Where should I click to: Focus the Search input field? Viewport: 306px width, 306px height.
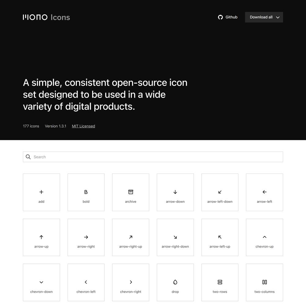[x=153, y=157]
